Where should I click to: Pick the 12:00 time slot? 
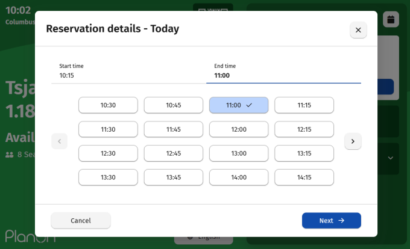[x=239, y=129]
